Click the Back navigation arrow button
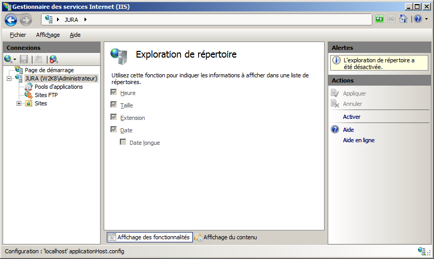This screenshot has width=434, height=259. click(11, 20)
